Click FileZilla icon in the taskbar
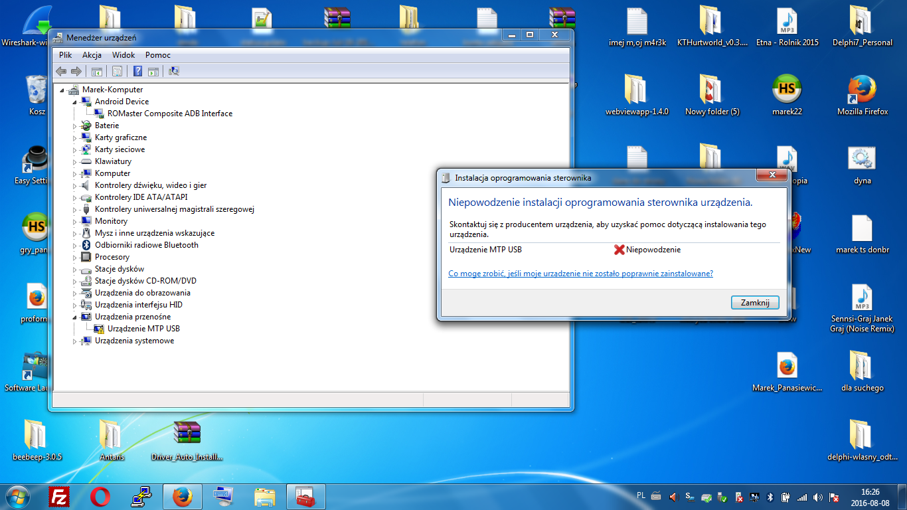907x510 pixels. (60, 496)
